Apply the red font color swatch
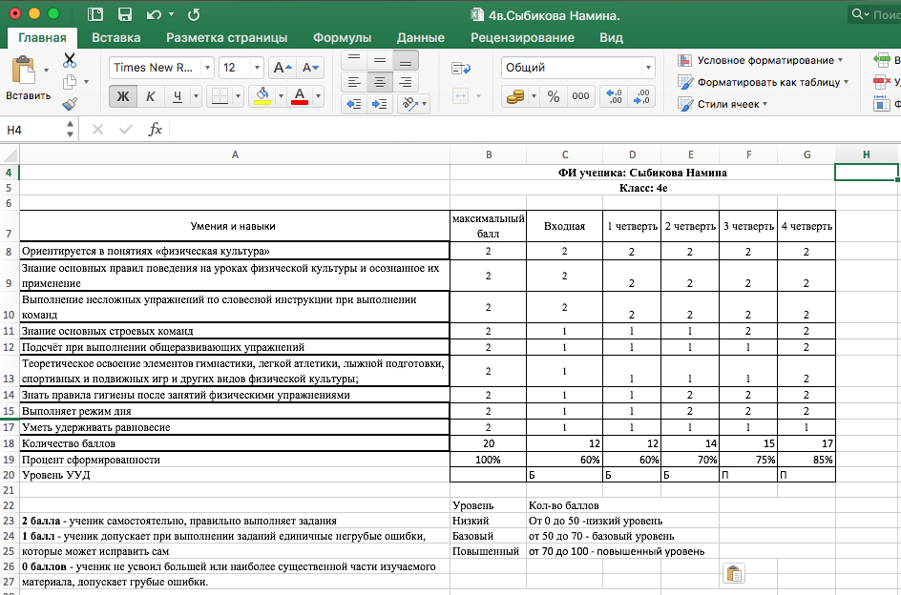 (300, 96)
